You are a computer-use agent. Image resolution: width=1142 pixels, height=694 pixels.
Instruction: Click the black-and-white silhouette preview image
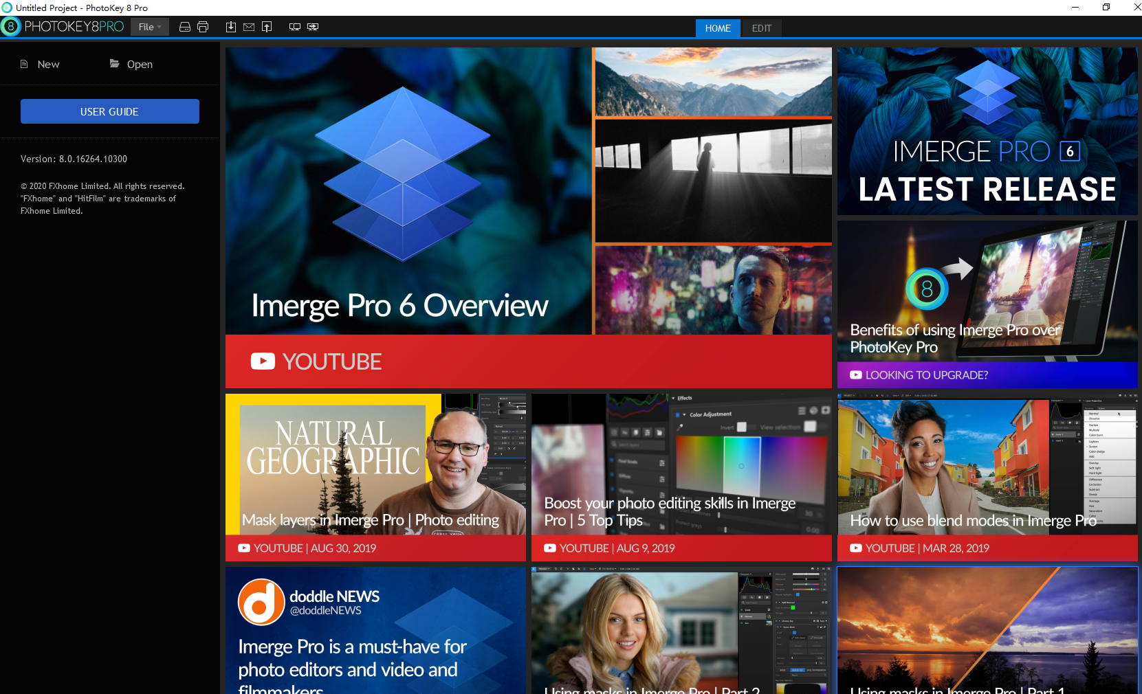click(x=713, y=181)
